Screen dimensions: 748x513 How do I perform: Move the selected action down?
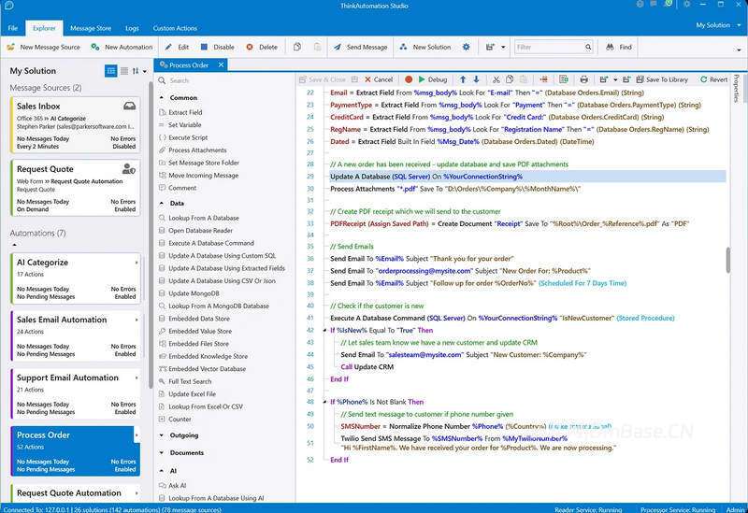click(476, 79)
